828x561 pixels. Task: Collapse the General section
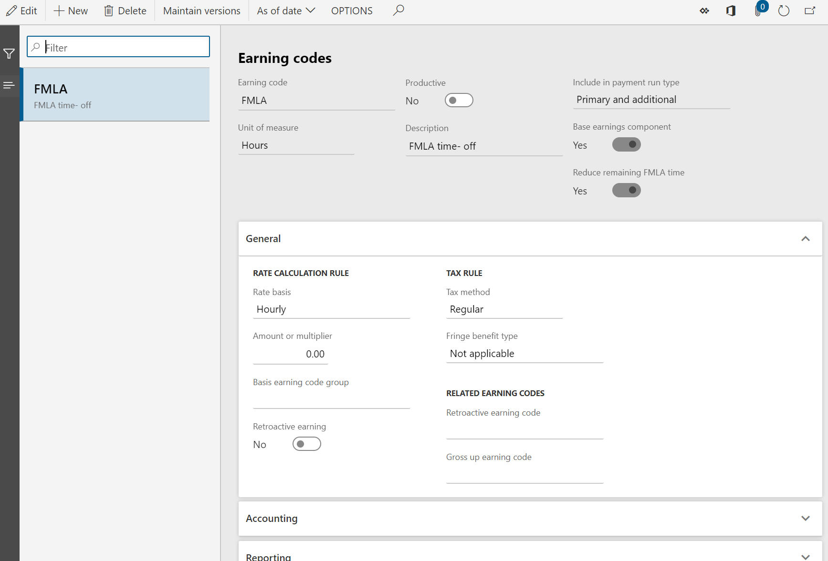[805, 239]
